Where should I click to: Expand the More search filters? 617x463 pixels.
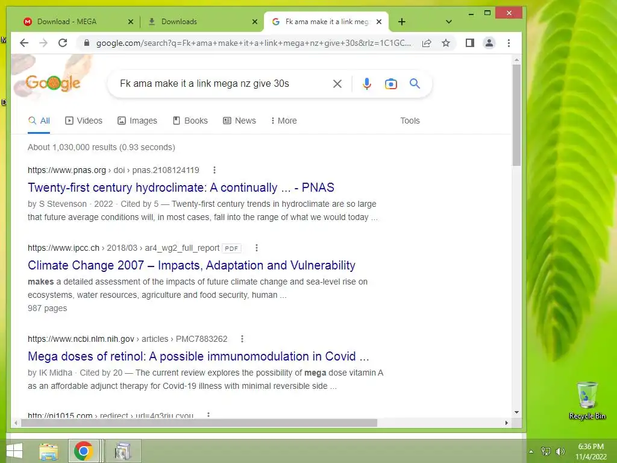(x=284, y=121)
